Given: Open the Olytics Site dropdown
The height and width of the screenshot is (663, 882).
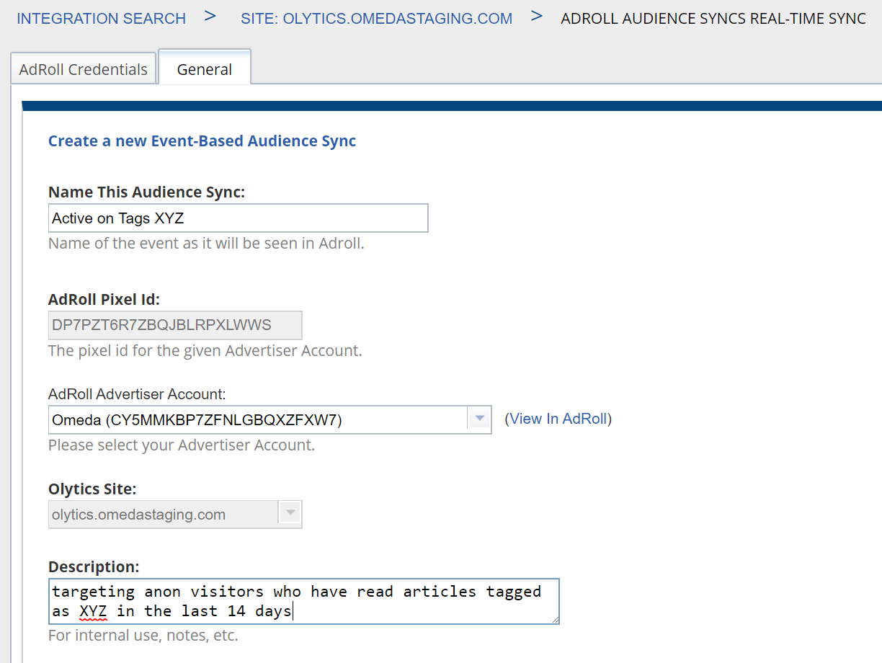Looking at the screenshot, I should click(x=163, y=515).
